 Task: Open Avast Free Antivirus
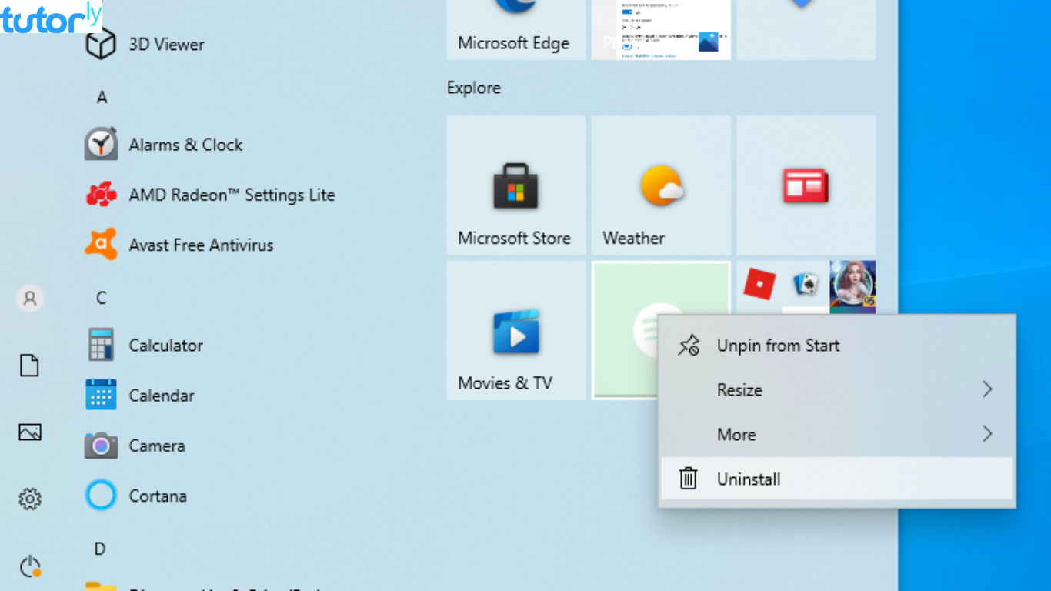pyautogui.click(x=200, y=245)
